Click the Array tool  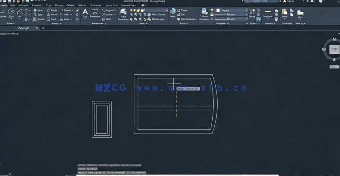coord(65,19)
